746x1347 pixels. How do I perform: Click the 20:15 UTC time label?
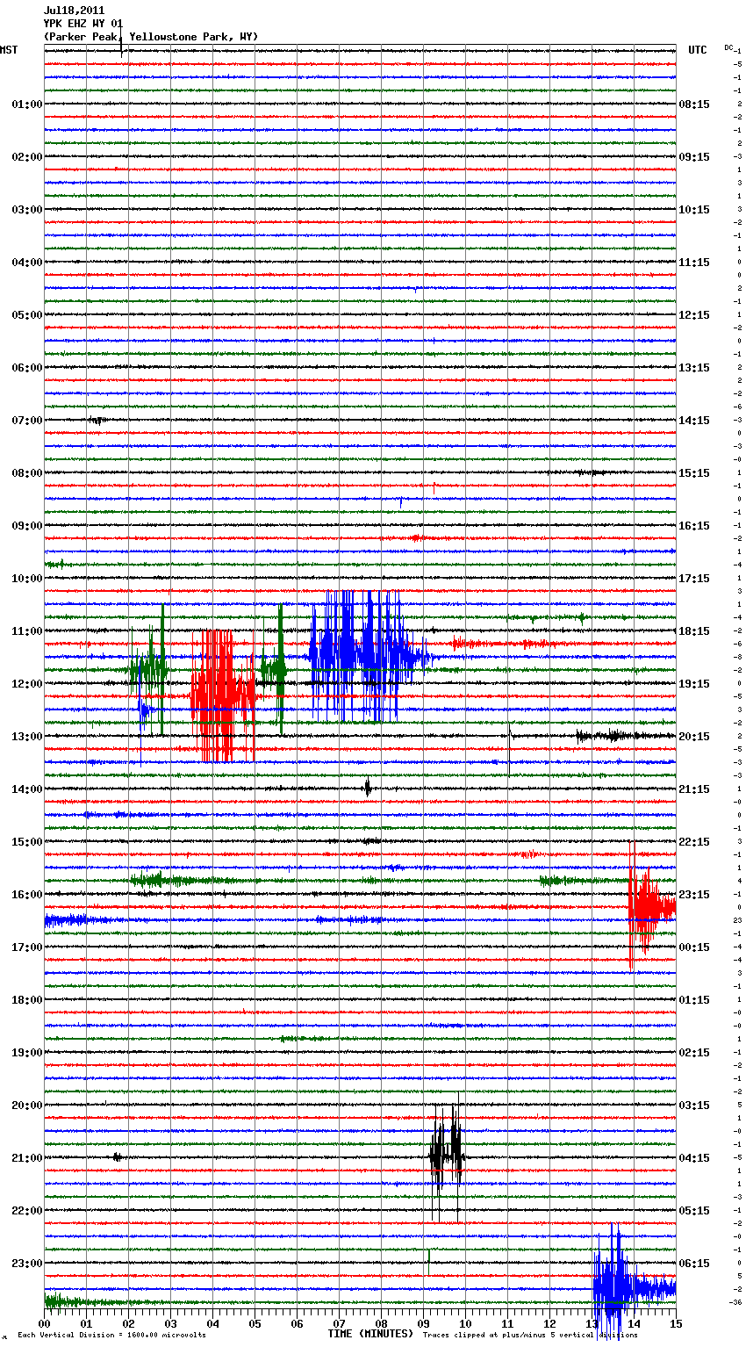click(x=694, y=737)
